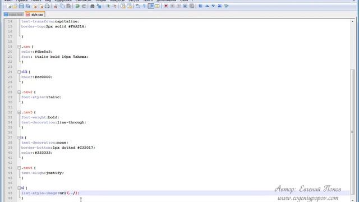Click in line "text-decoration:line-through;"
This screenshot has width=359, height=202.
54,122
